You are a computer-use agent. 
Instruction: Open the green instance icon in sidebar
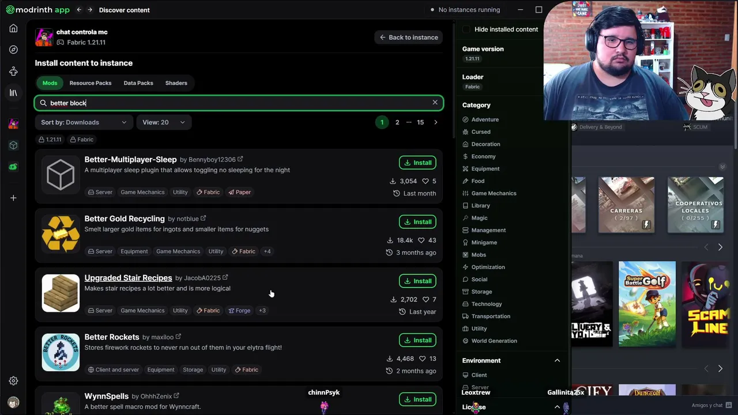click(13, 167)
